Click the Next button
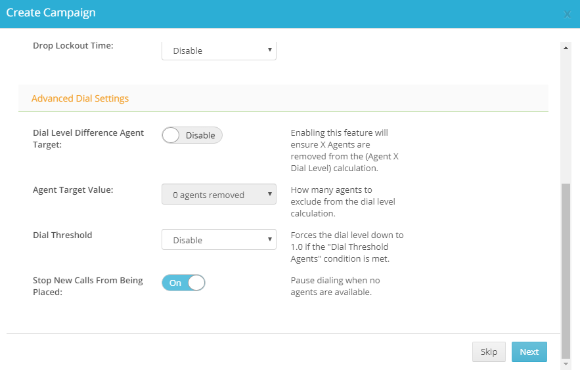This screenshot has width=580, height=383. (x=529, y=352)
